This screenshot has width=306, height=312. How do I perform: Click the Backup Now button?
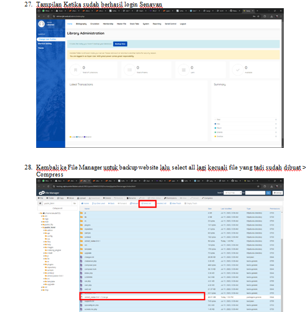[120, 44]
